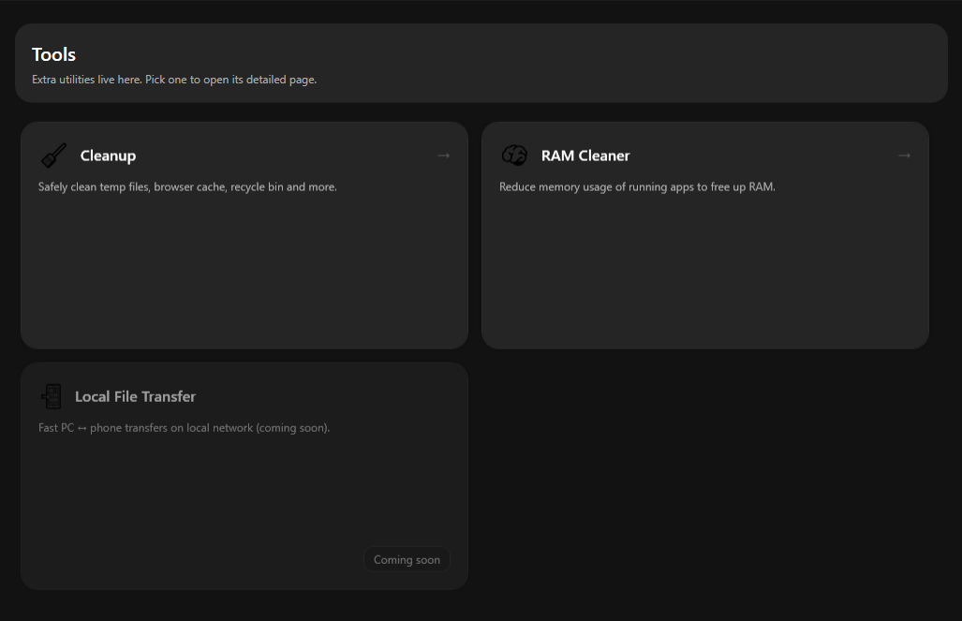Click the brain icon beside RAM Cleaner
962x621 pixels.
514,155
